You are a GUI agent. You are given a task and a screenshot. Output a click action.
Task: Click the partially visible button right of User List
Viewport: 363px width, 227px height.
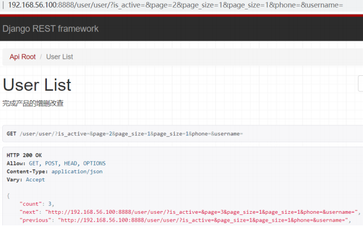[360, 84]
